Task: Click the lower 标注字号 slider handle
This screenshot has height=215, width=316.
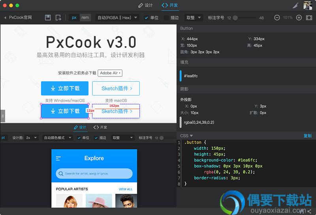Action: click(x=162, y=138)
